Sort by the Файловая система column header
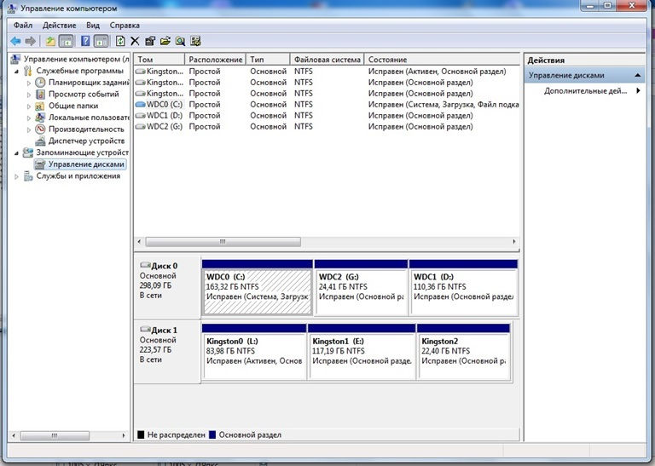The height and width of the screenshot is (466, 655). (327, 60)
